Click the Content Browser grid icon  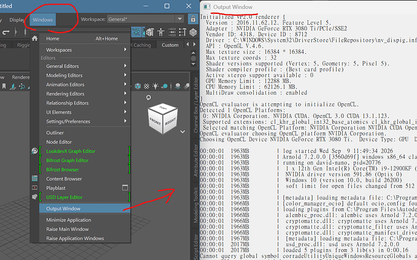click(x=34, y=178)
